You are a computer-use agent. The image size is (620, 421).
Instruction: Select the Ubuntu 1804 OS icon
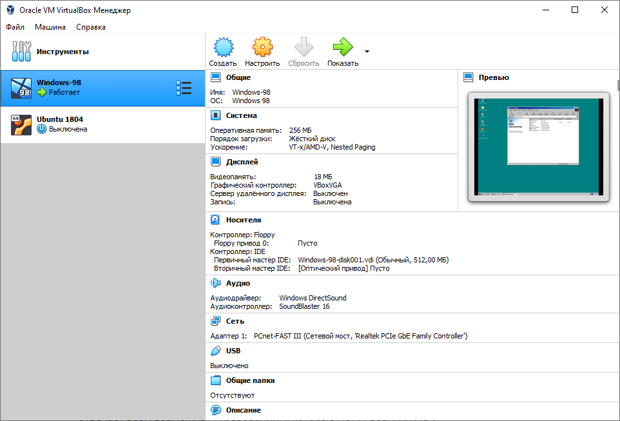(21, 124)
